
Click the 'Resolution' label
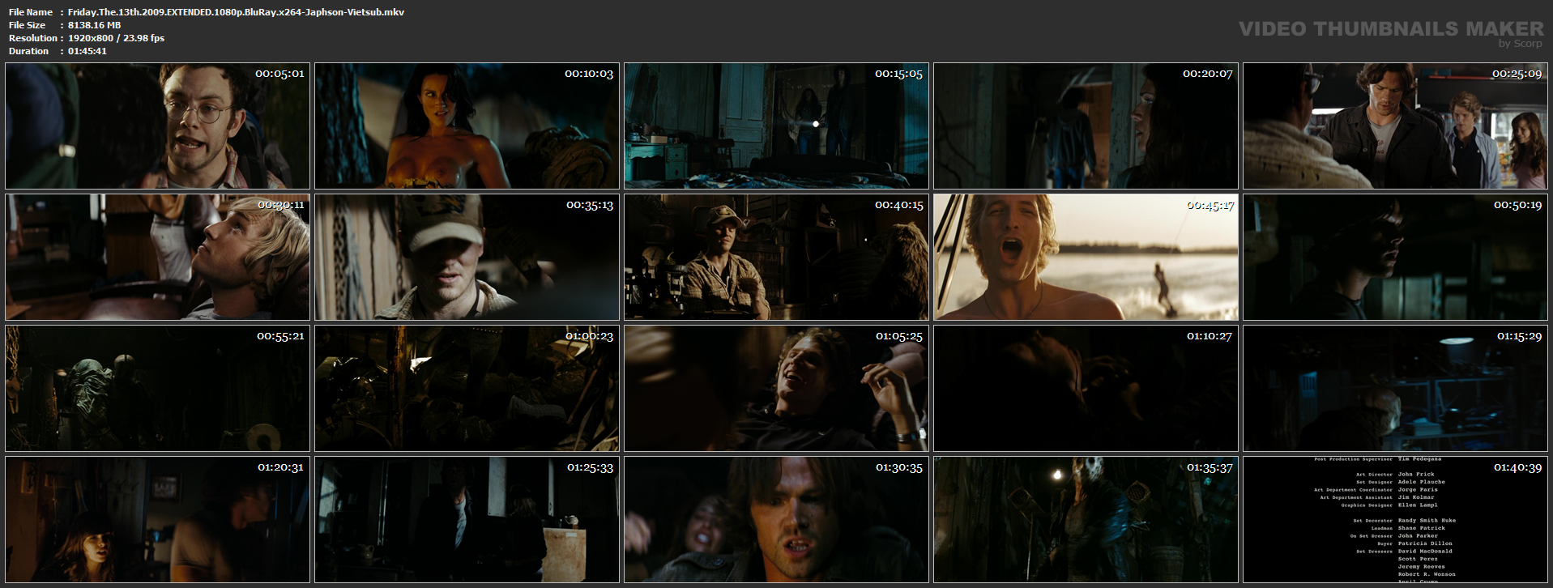point(33,38)
